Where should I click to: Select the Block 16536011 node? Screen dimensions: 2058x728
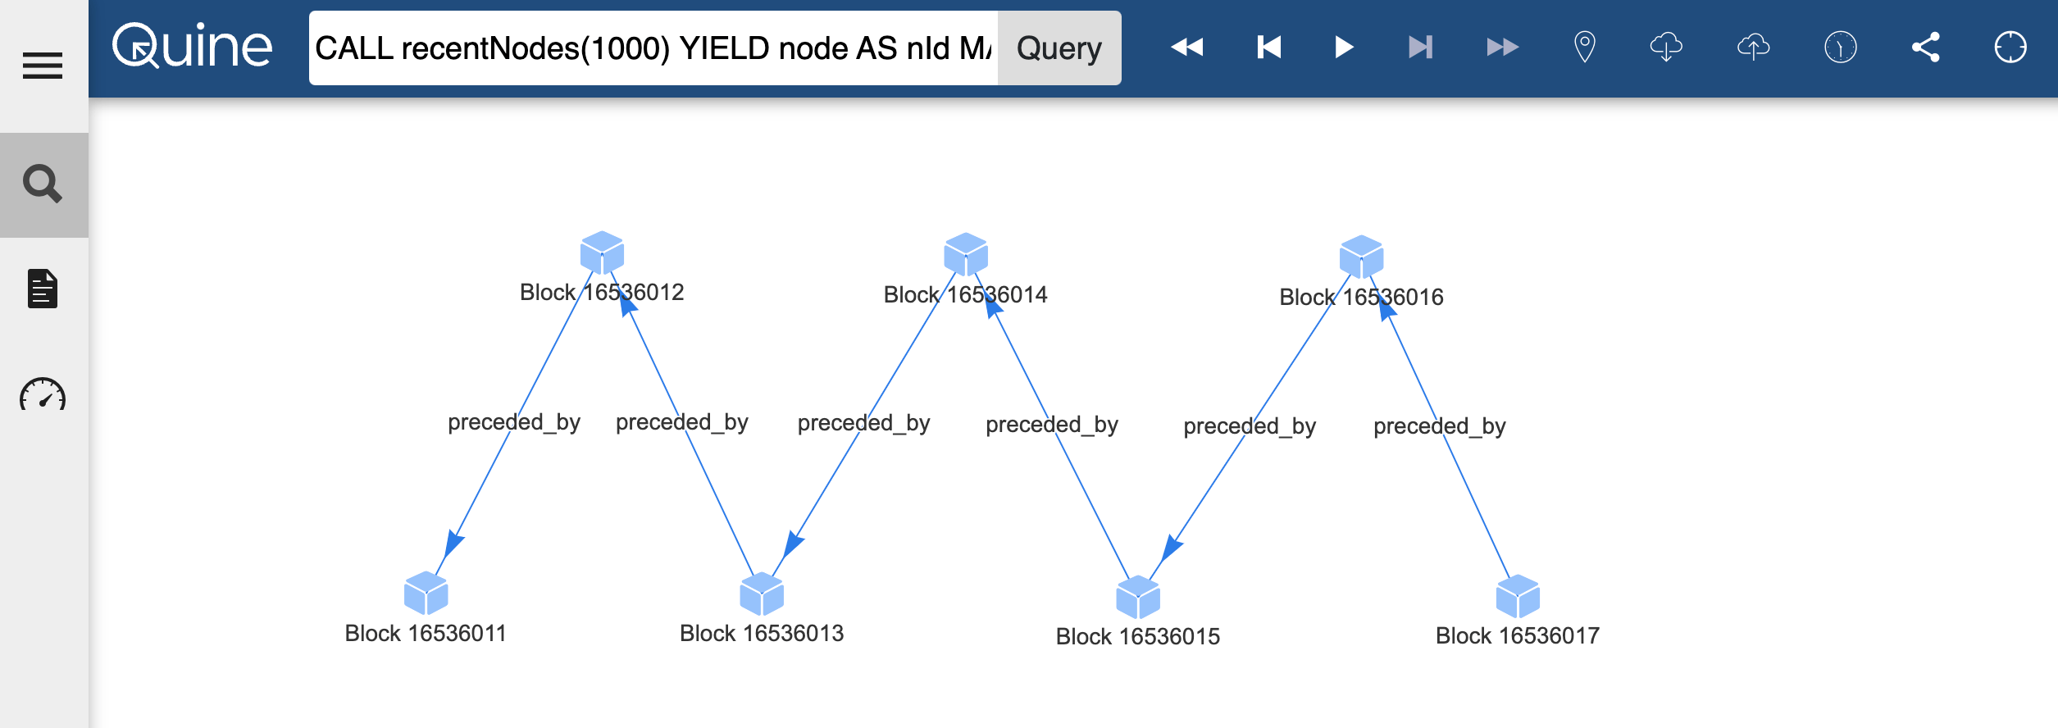point(426,594)
